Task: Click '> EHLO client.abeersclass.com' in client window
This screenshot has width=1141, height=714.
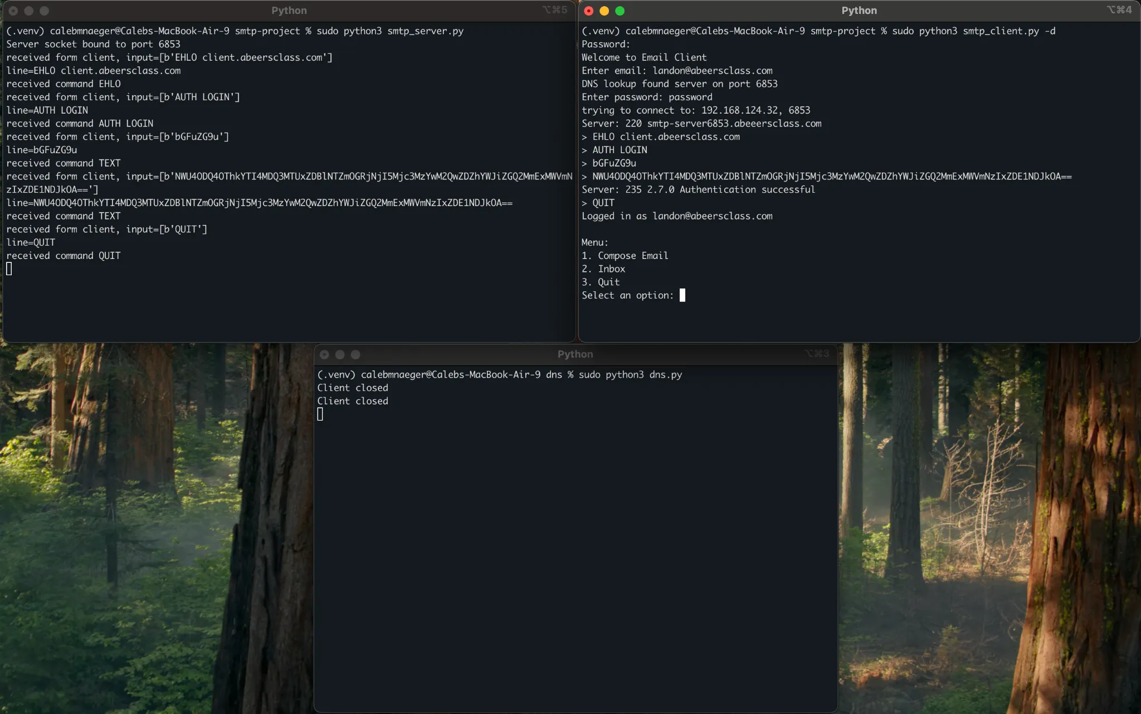Action: [x=661, y=137]
